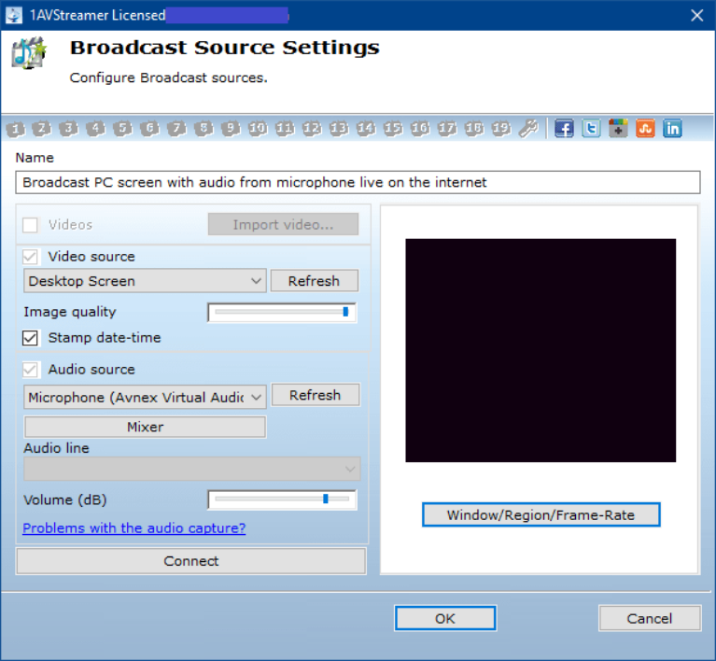This screenshot has width=716, height=661.
Task: Open the Desktop Screen video source dropdown
Action: tap(145, 281)
